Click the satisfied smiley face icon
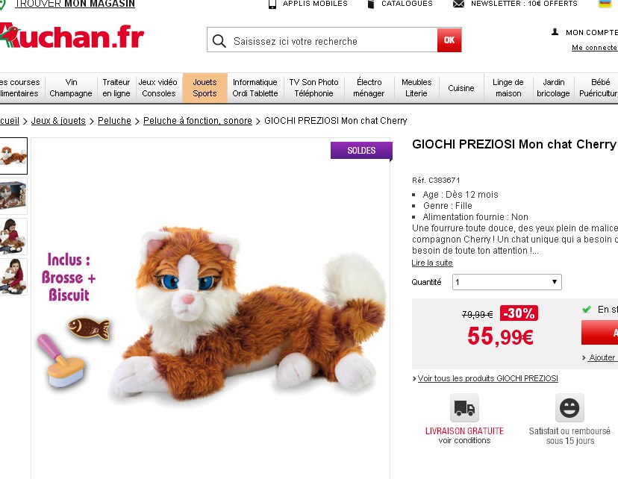Viewport: 618px width, 479px height. coord(569,407)
